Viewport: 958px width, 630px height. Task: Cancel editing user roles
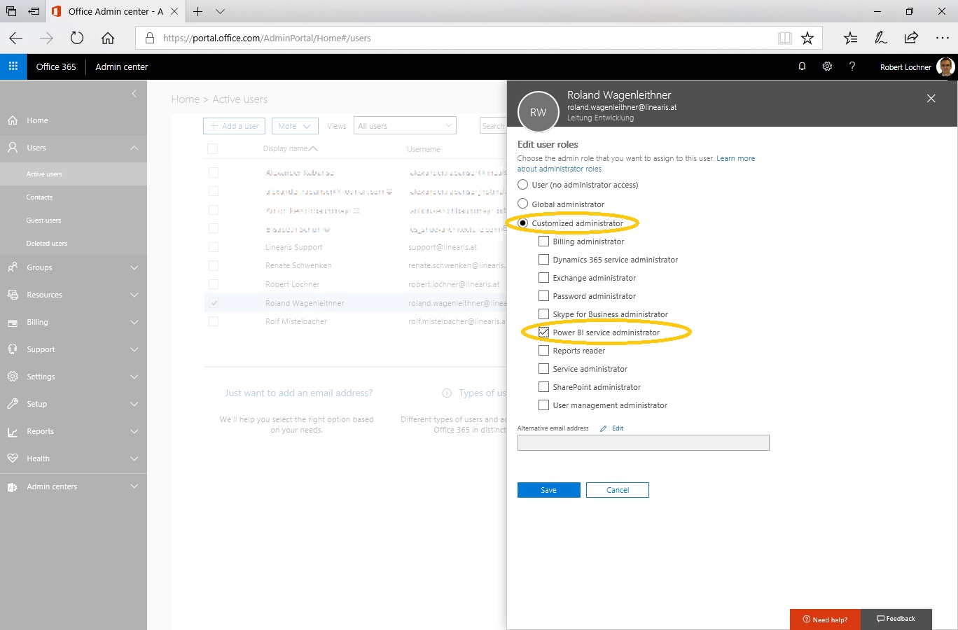[618, 490]
